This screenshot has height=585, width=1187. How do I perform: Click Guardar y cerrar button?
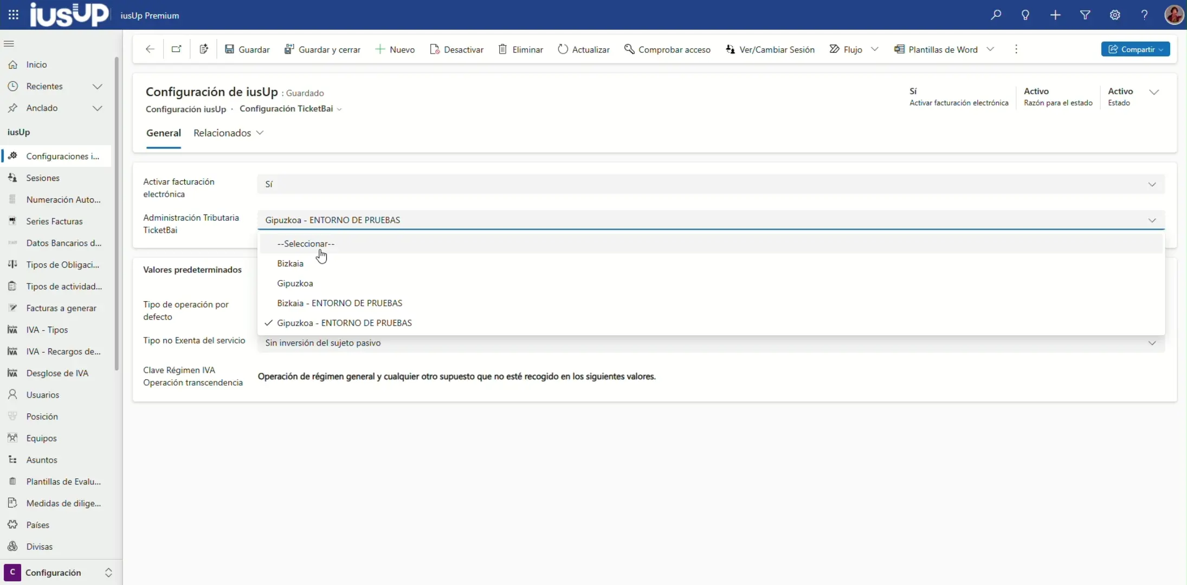[x=322, y=49]
